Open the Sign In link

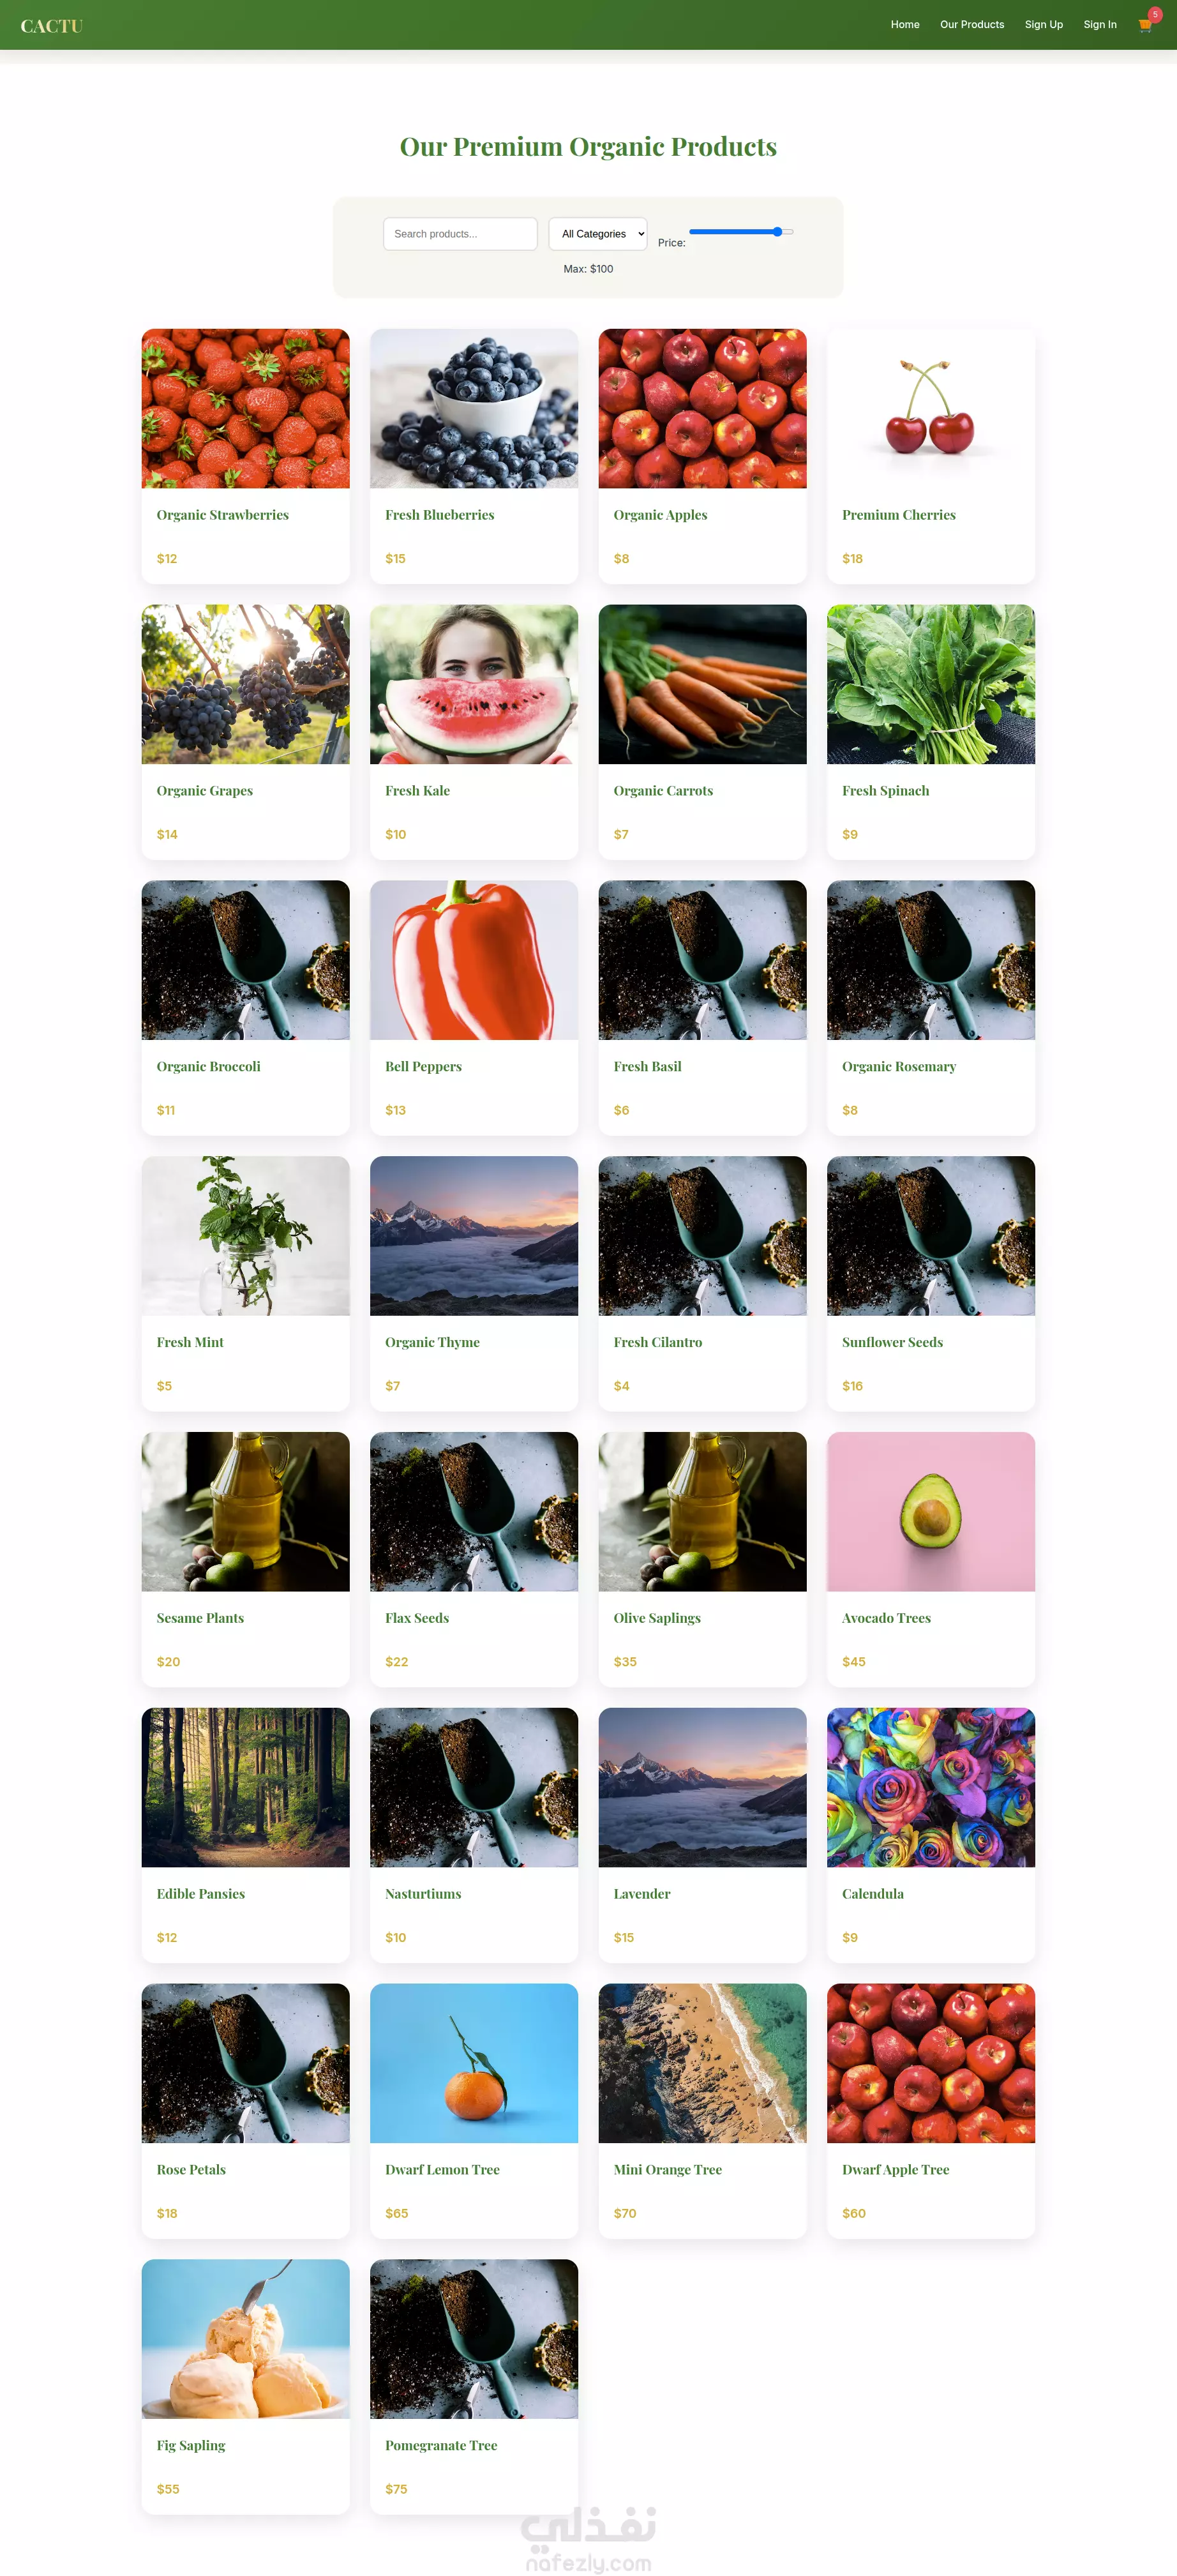click(1100, 25)
